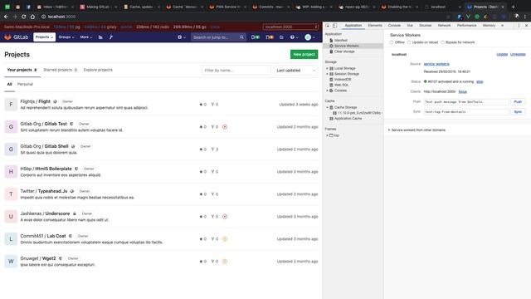Click the Update service worker link

pos(502,54)
